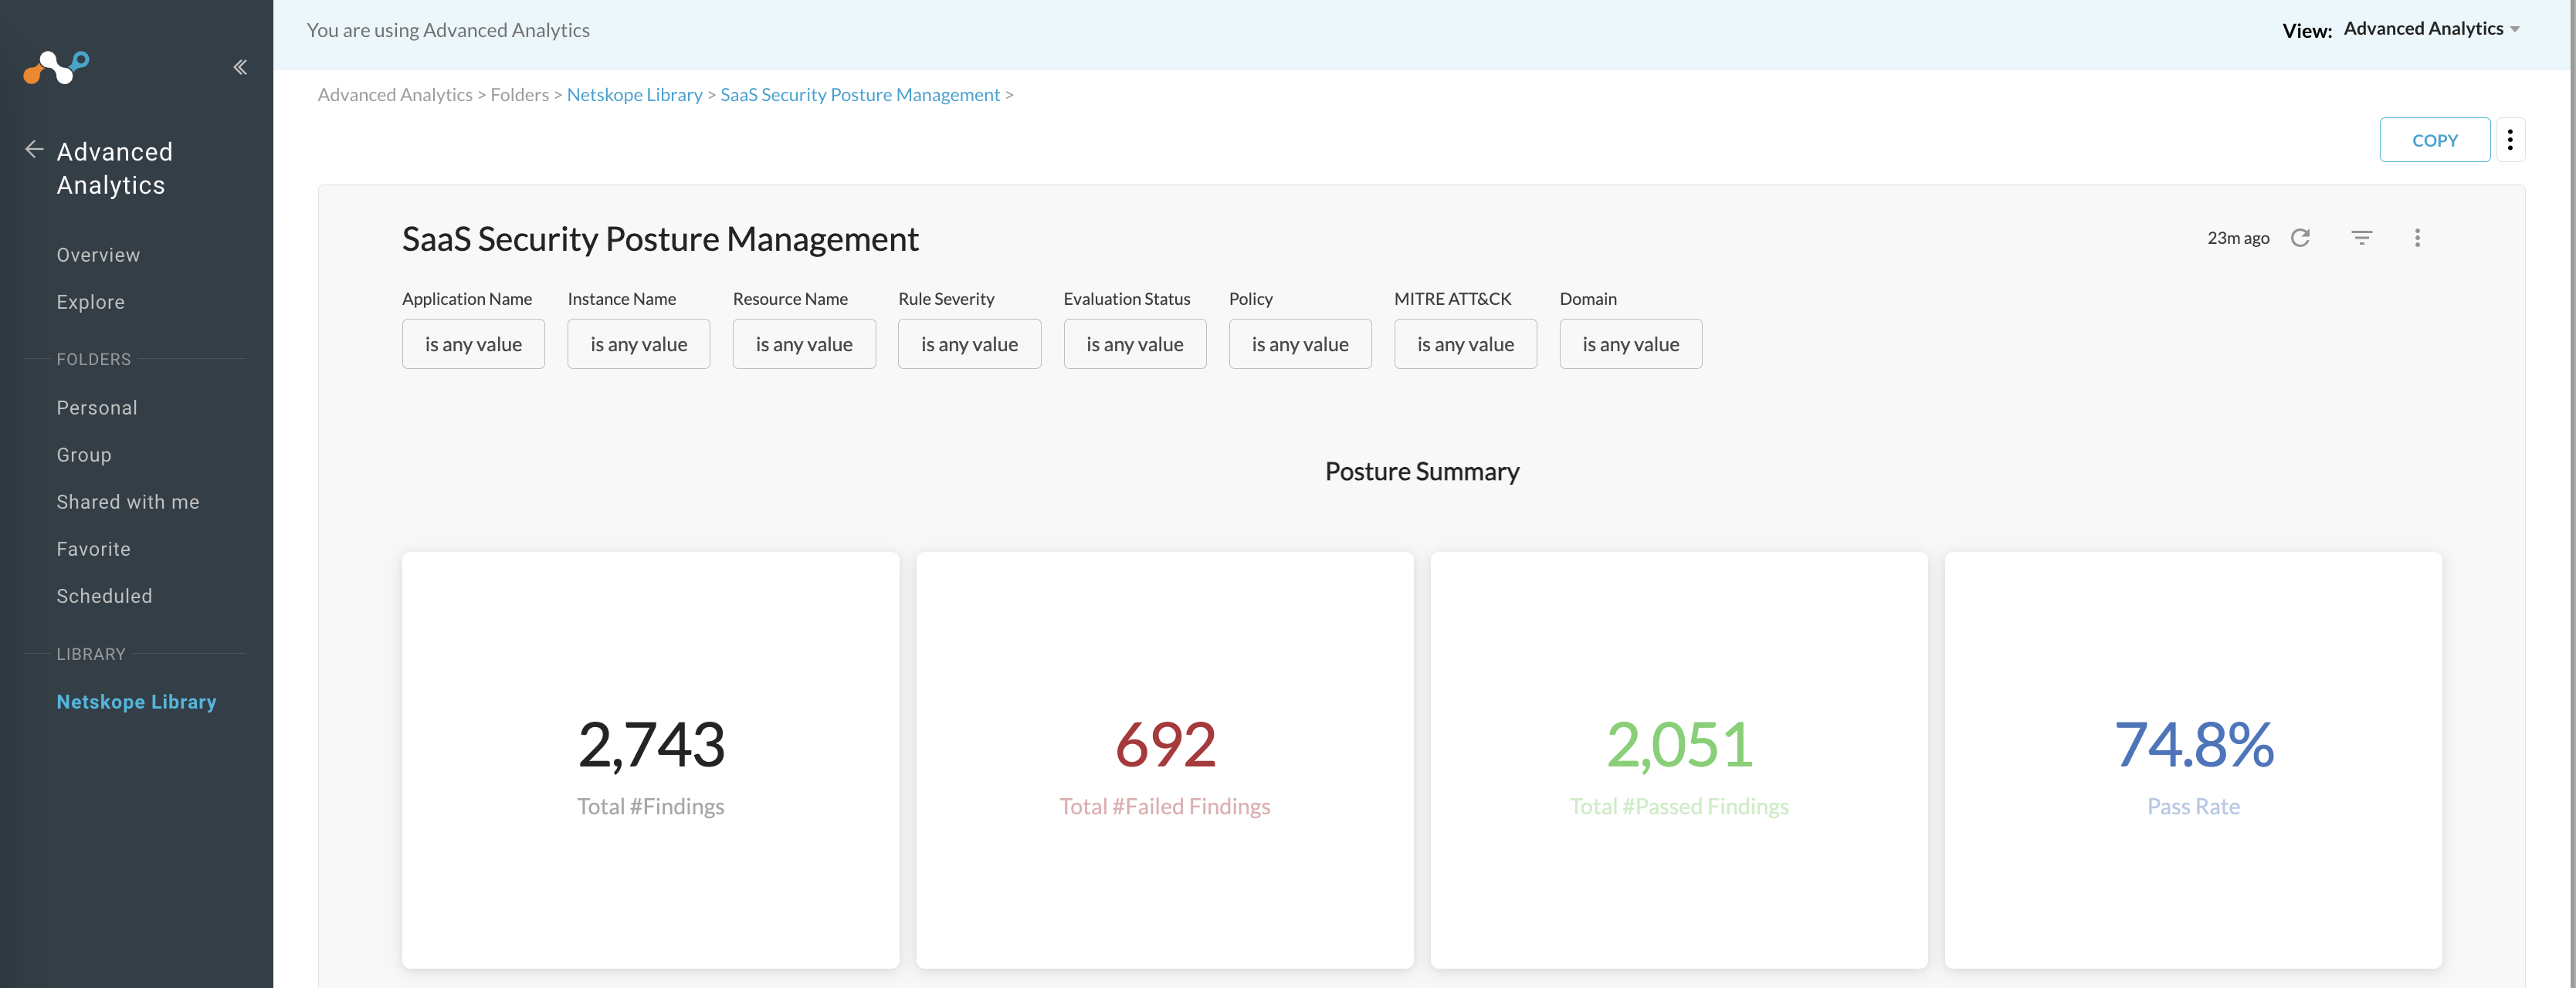This screenshot has width=2576, height=988.
Task: Collapse the sidebar with double chevron
Action: pyautogui.click(x=240, y=67)
